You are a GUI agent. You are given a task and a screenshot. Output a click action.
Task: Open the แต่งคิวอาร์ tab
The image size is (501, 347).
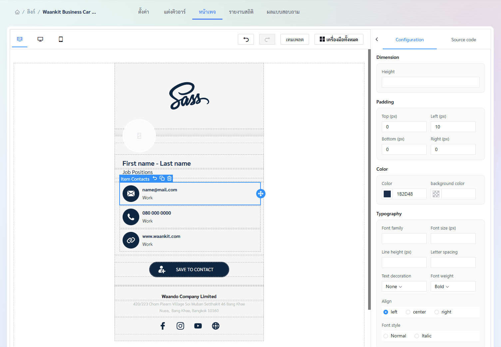click(x=175, y=12)
